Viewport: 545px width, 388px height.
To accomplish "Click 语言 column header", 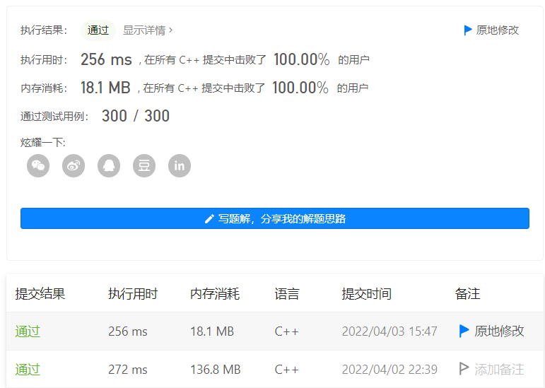I will click(287, 294).
